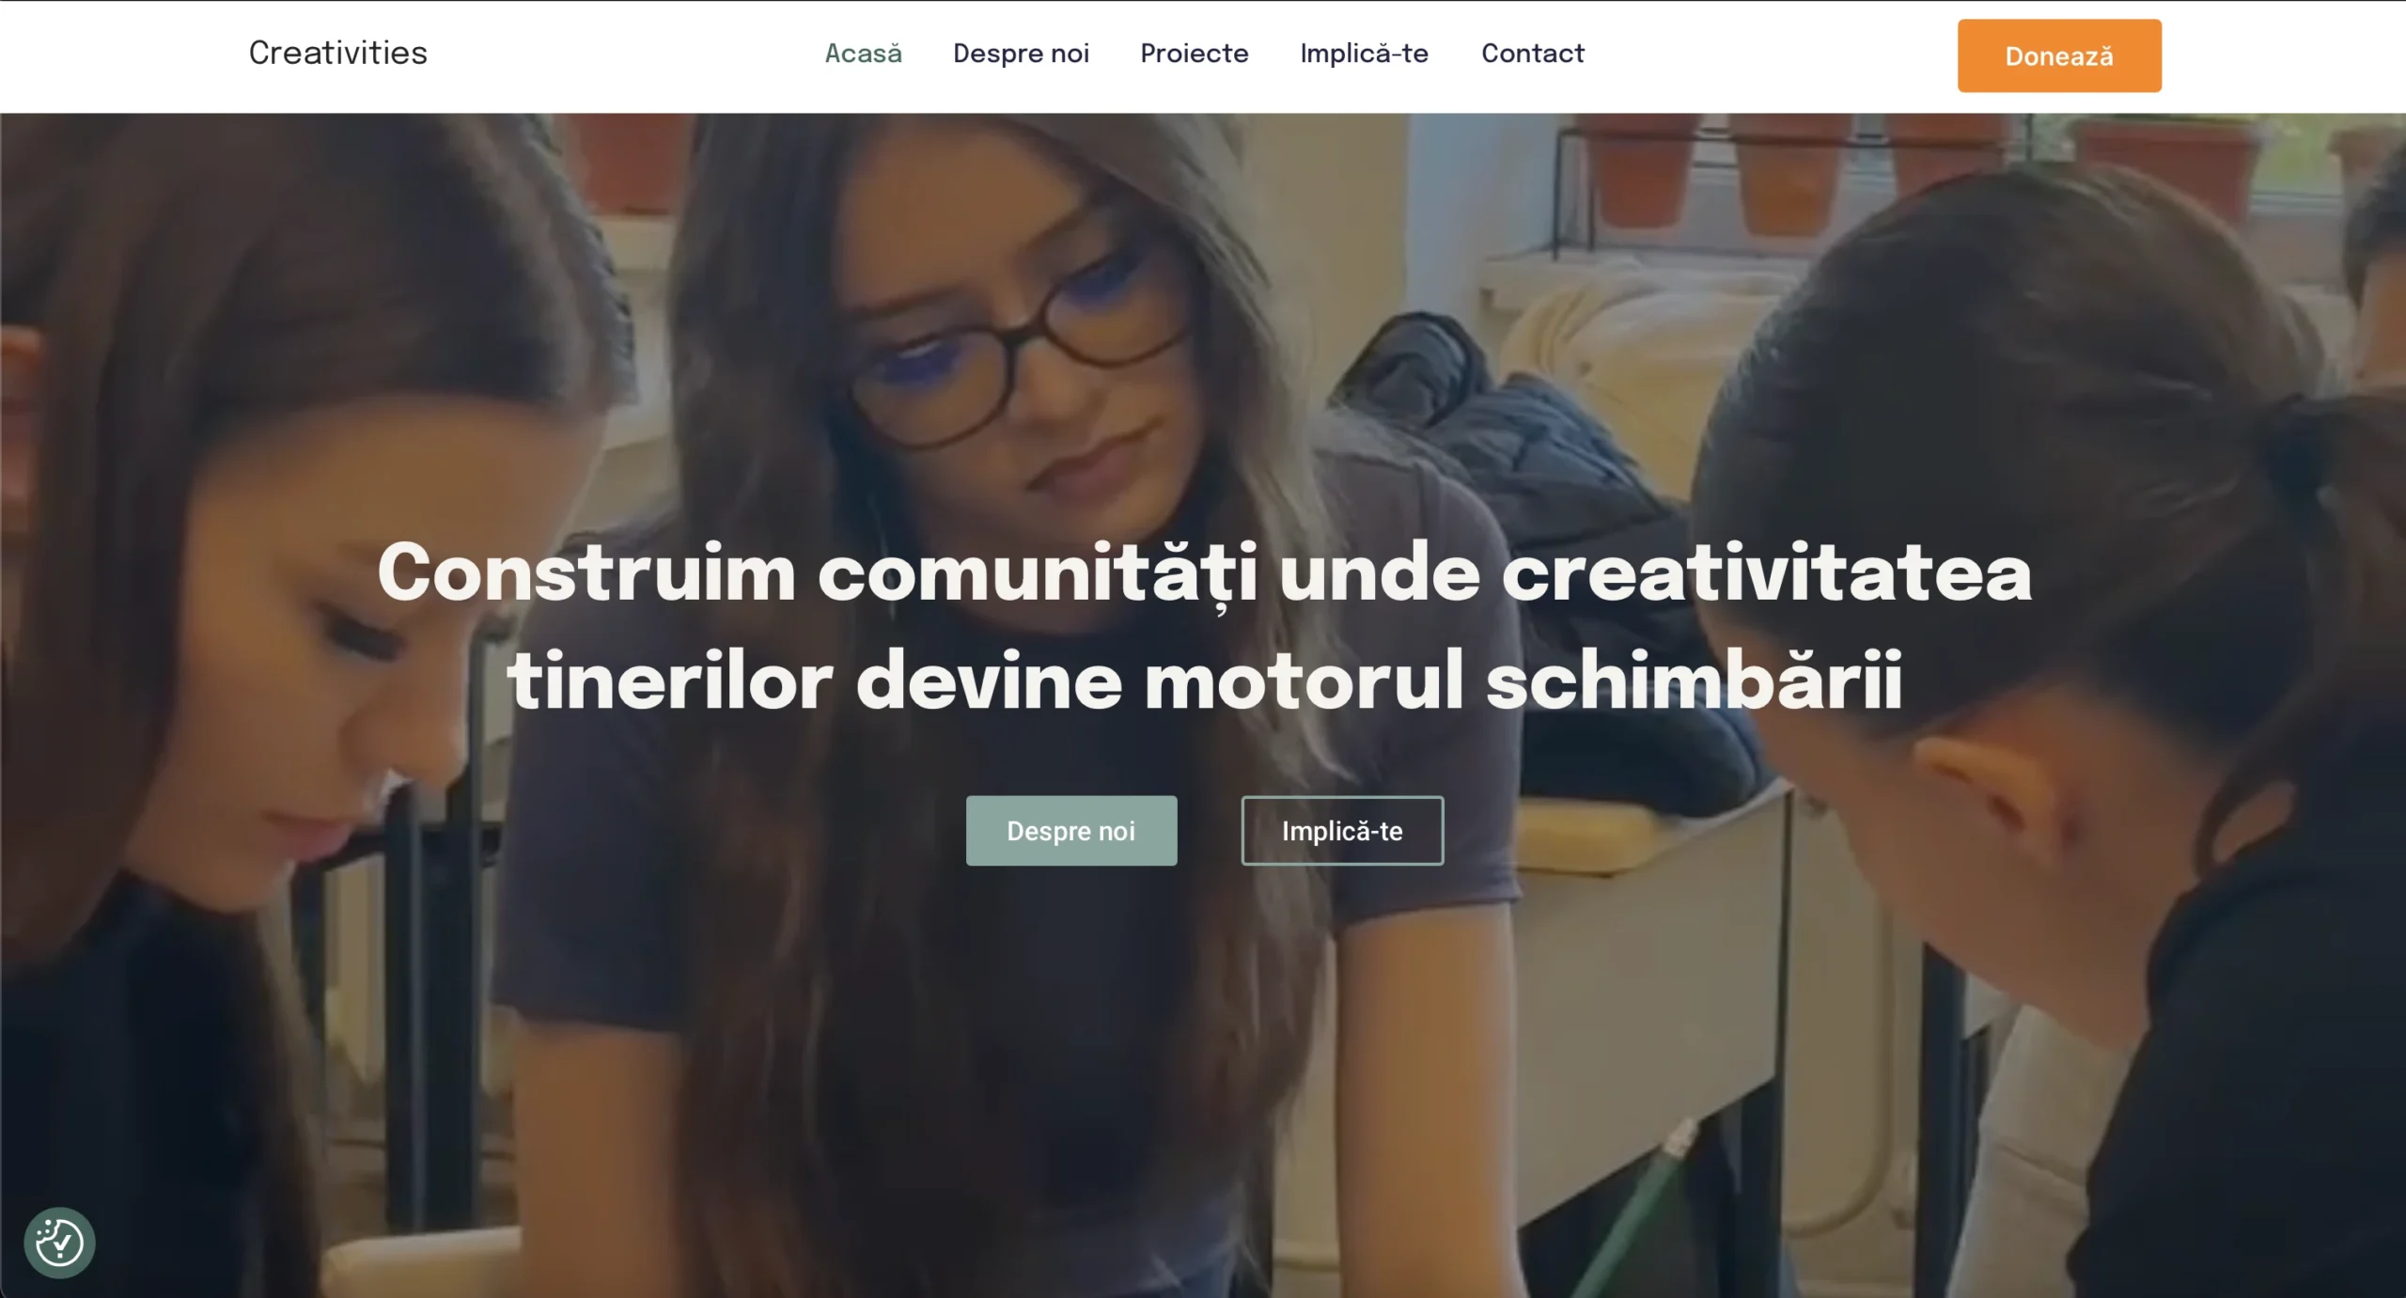Click the cream blanket behind the jacket

pos(1598,329)
